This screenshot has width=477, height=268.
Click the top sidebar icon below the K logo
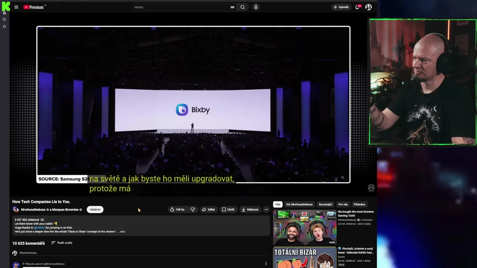pyautogui.click(x=4, y=13)
